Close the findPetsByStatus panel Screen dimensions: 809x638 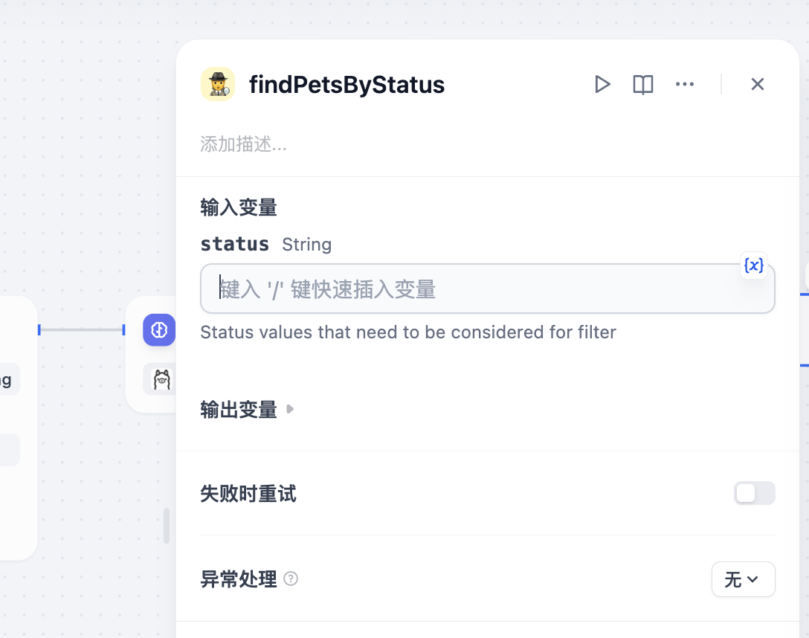coord(758,85)
